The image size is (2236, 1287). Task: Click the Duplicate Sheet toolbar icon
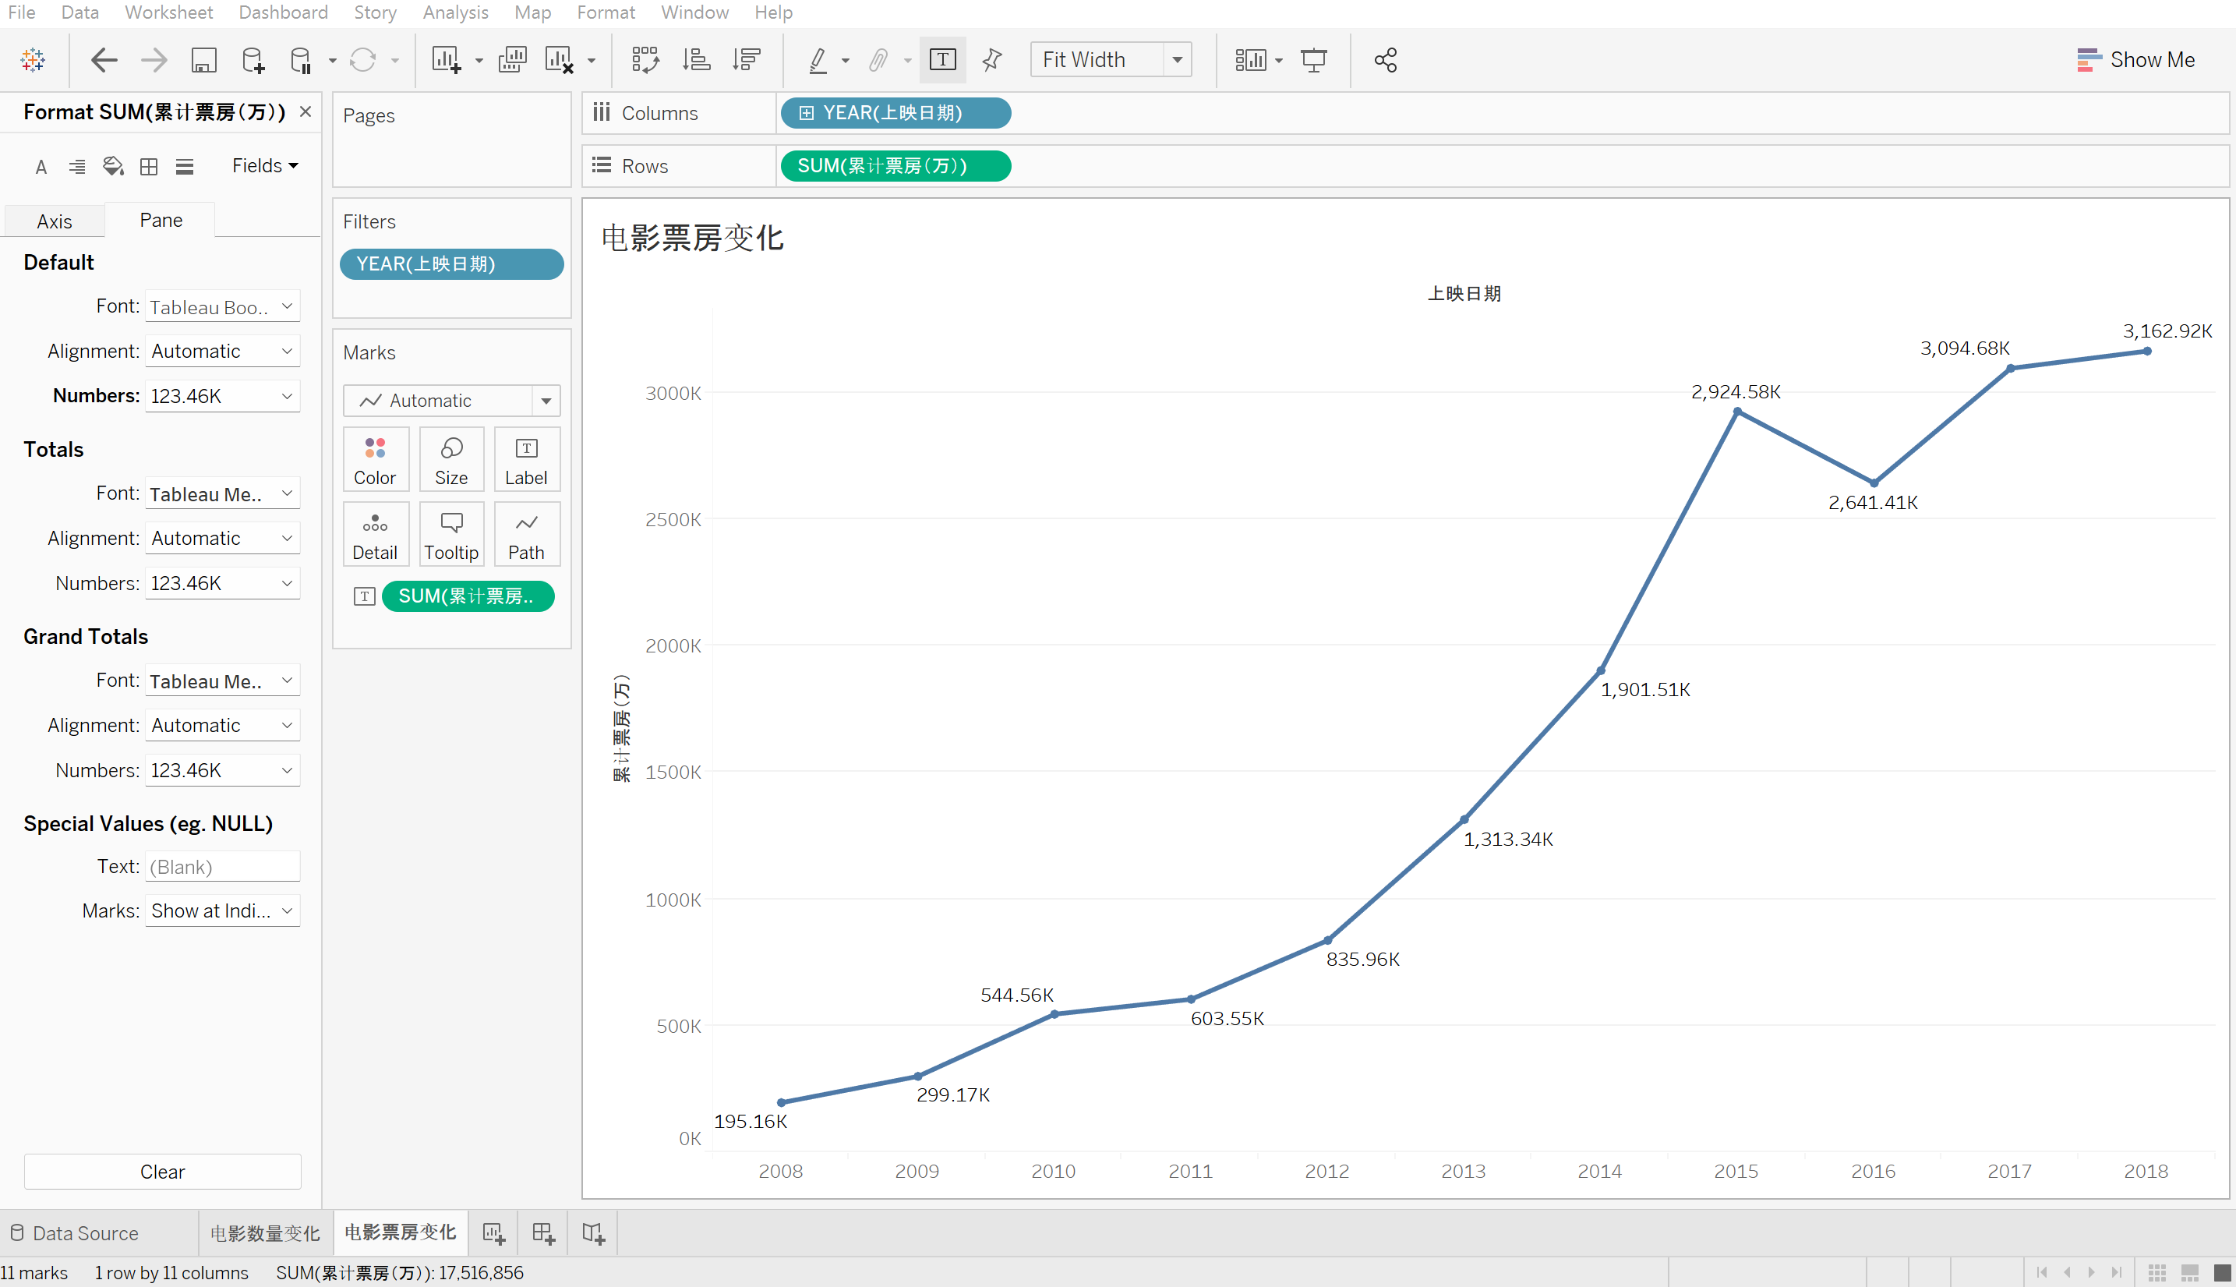512,60
